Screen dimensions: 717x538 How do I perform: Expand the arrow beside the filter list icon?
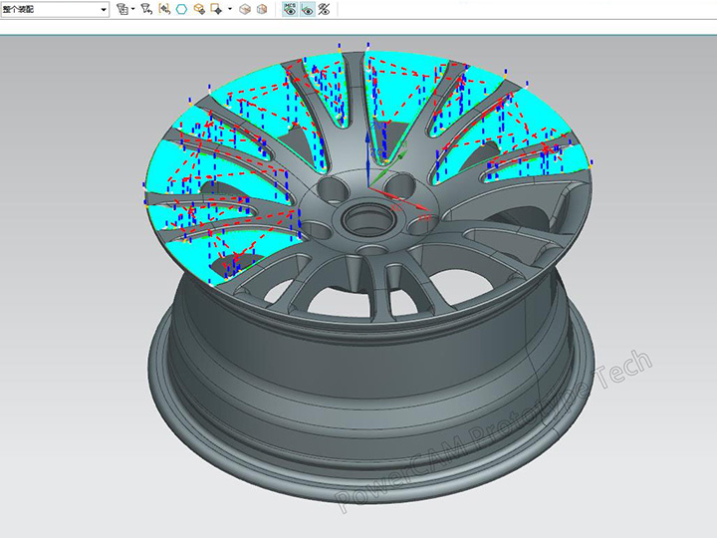133,9
